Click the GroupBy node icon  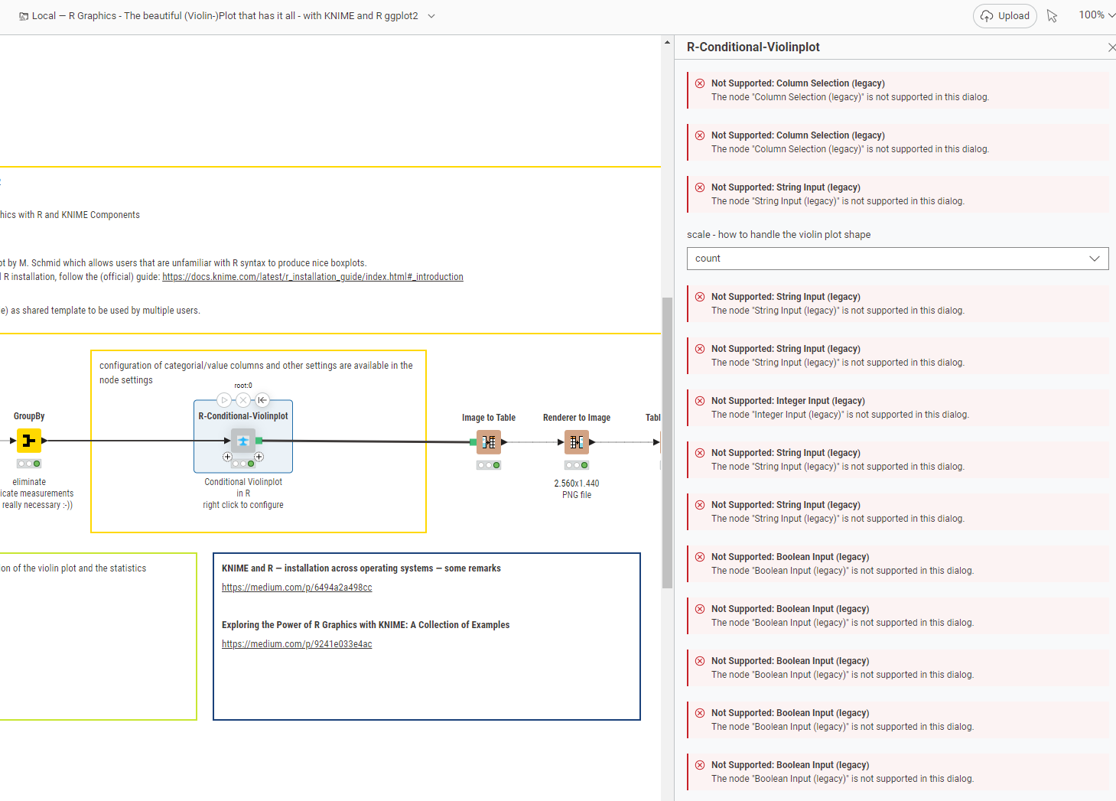(x=29, y=441)
